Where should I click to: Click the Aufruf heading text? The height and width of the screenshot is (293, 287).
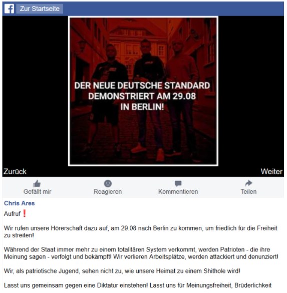click(x=12, y=213)
